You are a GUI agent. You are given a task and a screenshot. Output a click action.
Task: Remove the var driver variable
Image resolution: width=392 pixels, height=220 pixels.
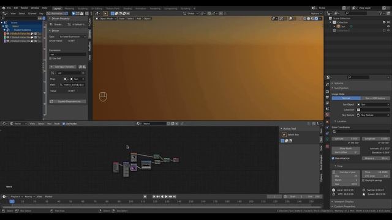click(83, 73)
